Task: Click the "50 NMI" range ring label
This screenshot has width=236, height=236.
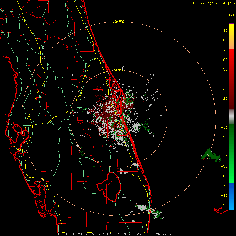Action: 119,70
